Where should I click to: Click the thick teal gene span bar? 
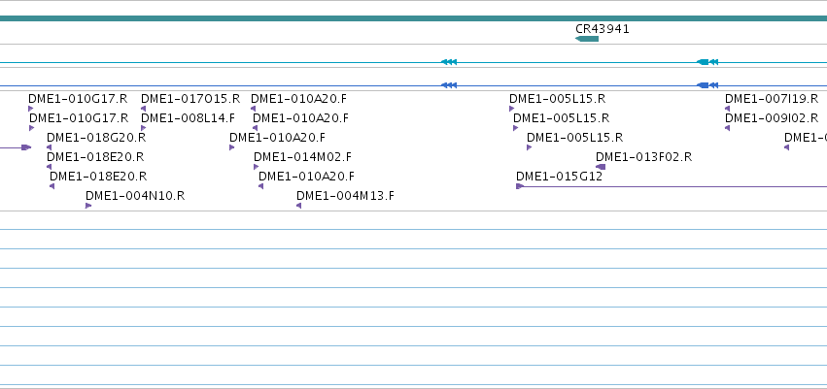point(414,18)
